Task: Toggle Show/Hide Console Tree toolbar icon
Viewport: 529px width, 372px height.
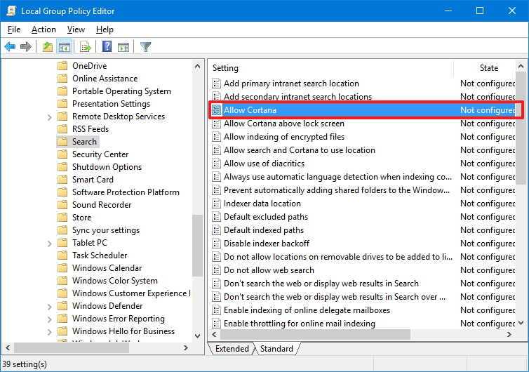Action: pos(64,47)
